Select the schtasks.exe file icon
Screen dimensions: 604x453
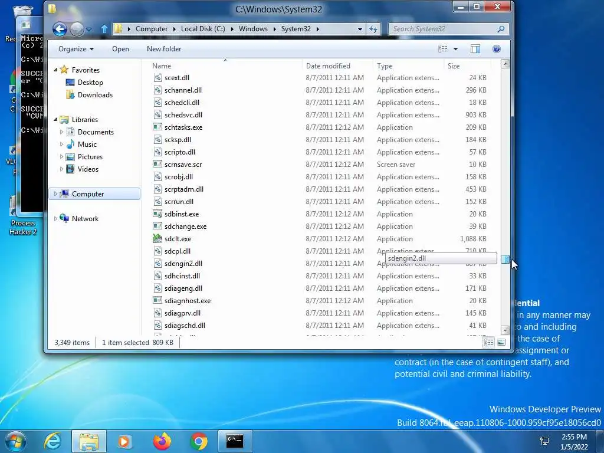(x=157, y=127)
